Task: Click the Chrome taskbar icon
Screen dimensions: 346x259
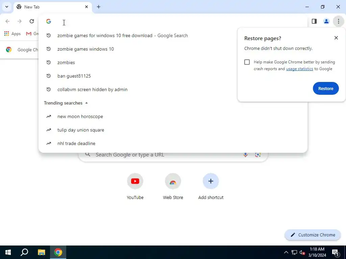Action: [x=58, y=252]
